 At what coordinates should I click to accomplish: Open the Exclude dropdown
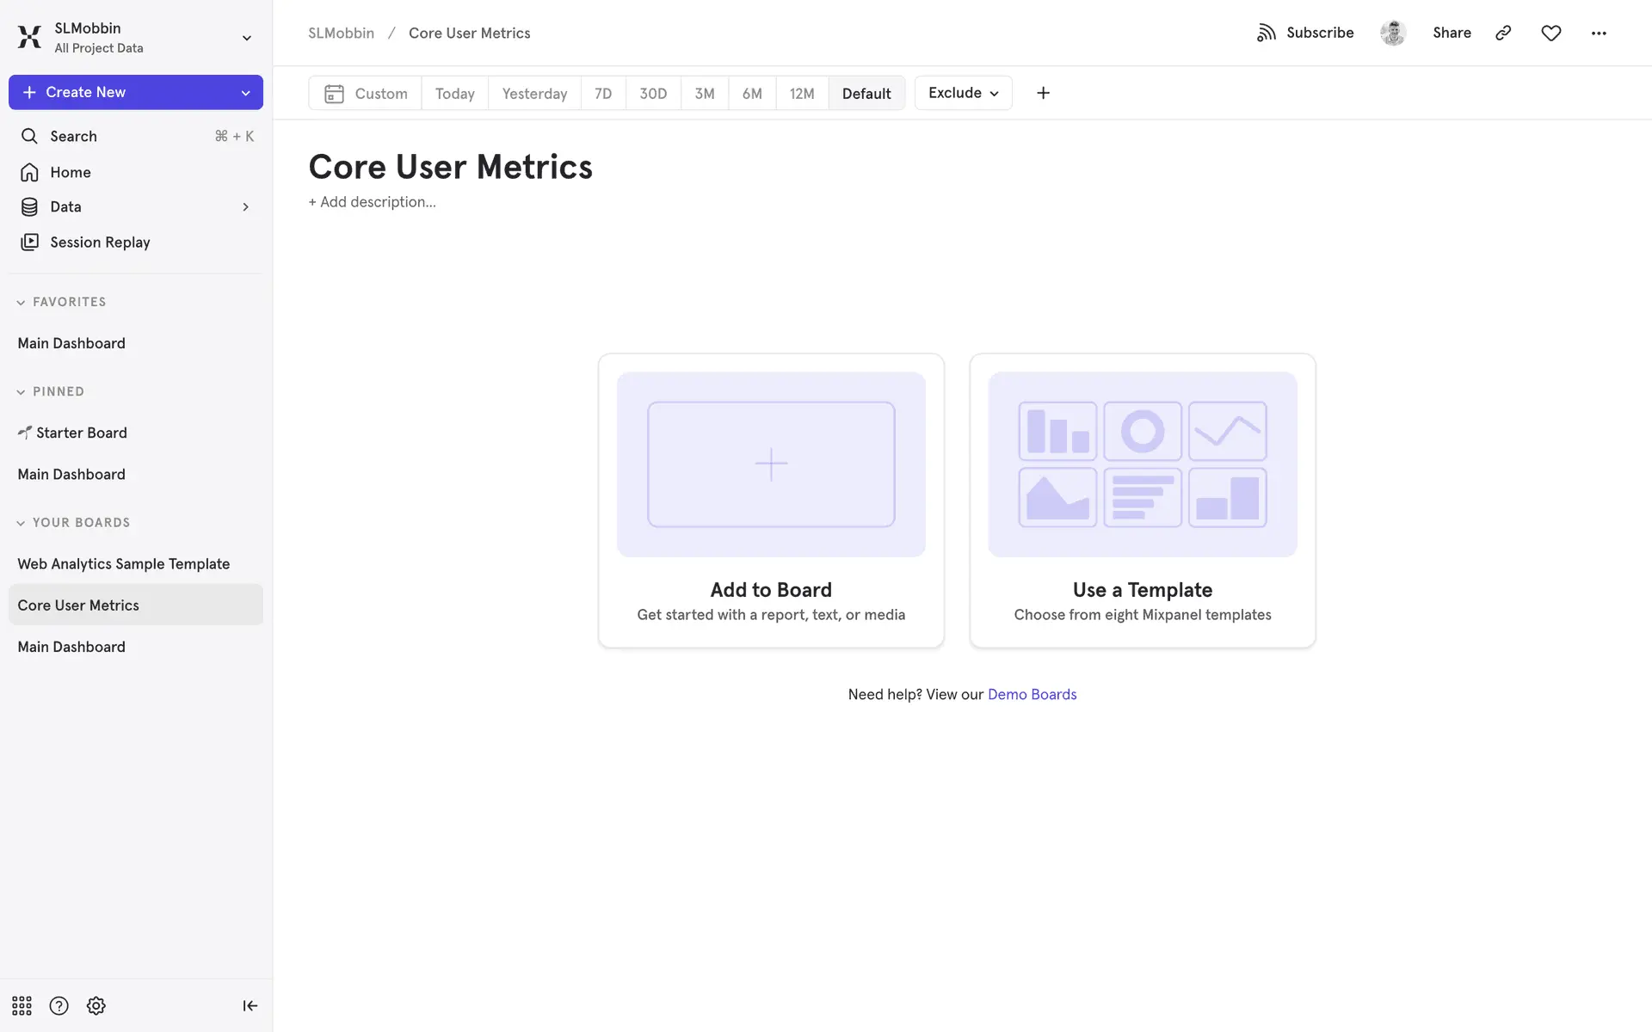[963, 93]
